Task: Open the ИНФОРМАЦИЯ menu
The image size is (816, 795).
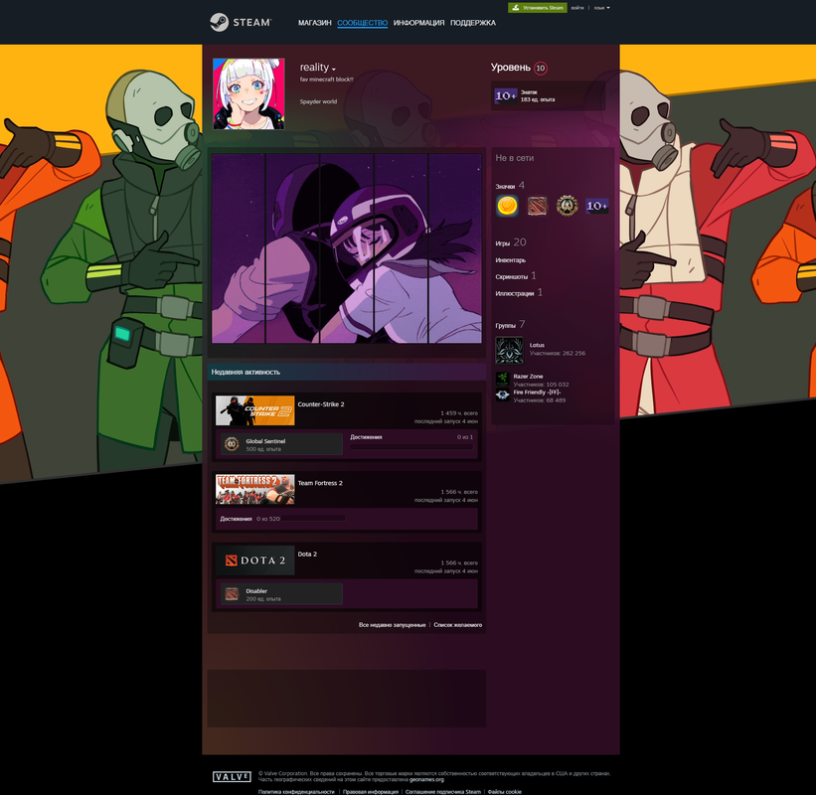Action: pyautogui.click(x=418, y=23)
